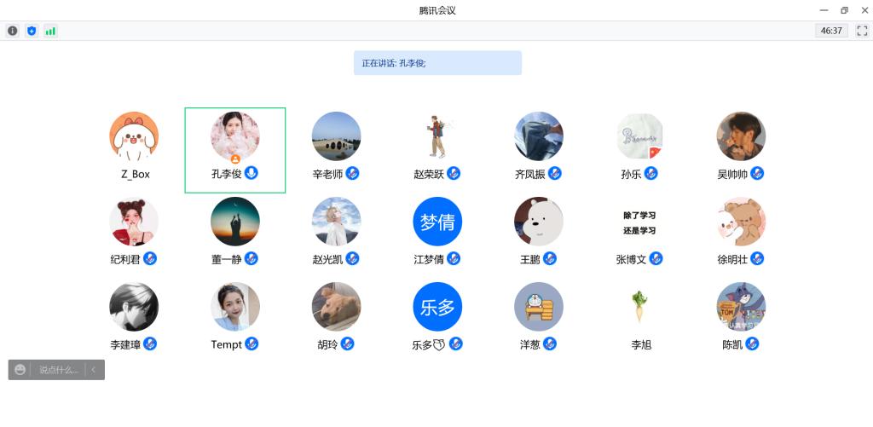Collapse the chat bar with the arrow
The width and height of the screenshot is (873, 427).
pyautogui.click(x=94, y=370)
